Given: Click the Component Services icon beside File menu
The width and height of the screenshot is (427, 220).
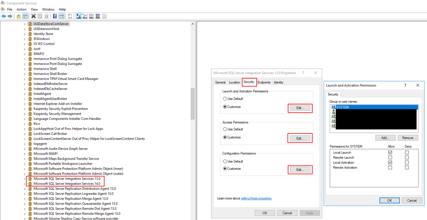Looking at the screenshot, I should [3, 9].
